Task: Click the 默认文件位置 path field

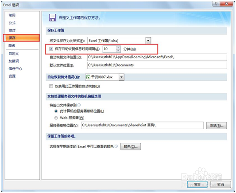Action: 157,65
